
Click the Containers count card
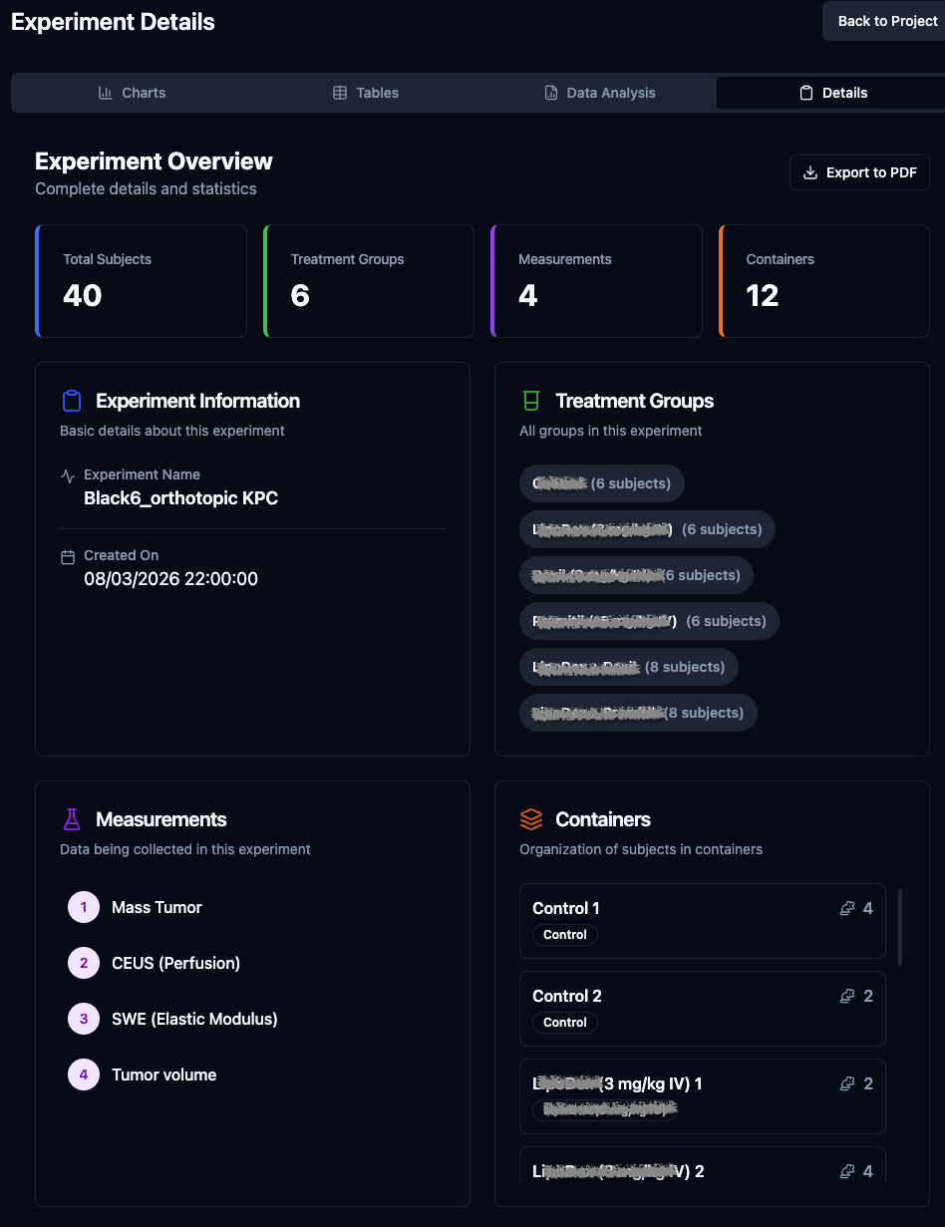[824, 281]
